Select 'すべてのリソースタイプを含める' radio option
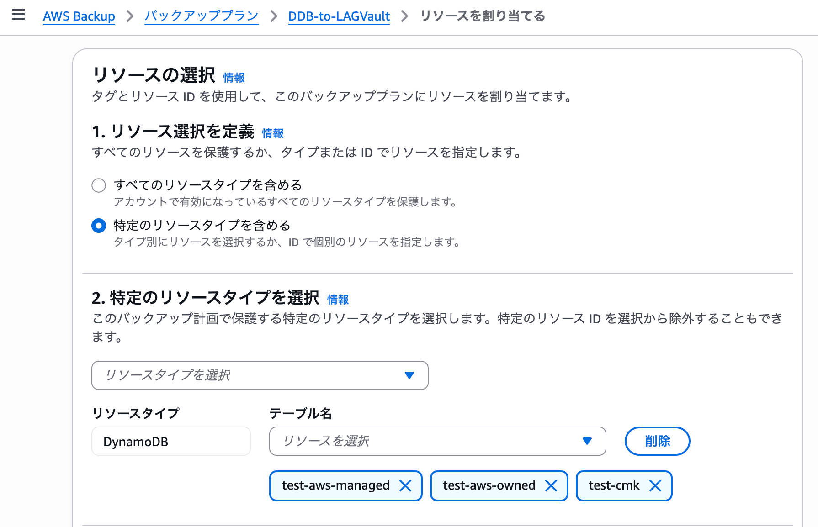Viewport: 818px width, 527px height. pos(99,185)
